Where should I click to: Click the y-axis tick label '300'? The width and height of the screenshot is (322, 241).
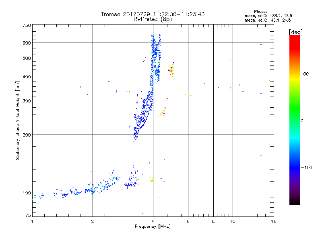click(x=27, y=101)
